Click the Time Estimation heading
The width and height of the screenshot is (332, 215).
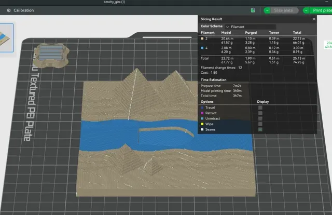pos(213,80)
